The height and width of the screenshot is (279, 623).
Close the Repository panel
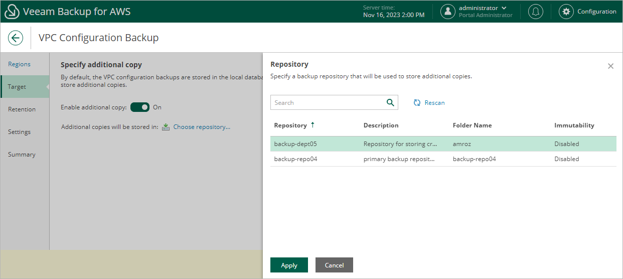point(610,66)
